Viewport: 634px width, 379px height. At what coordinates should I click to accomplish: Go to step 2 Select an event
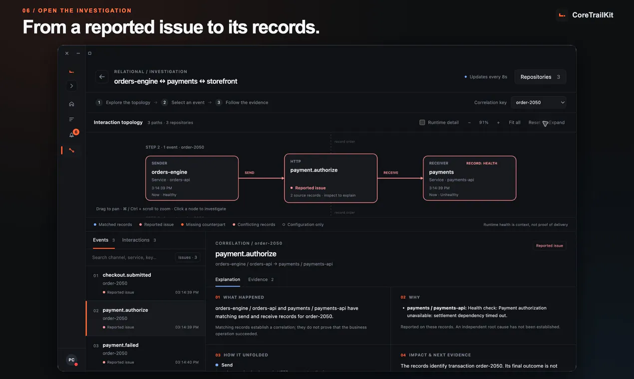[183, 103]
